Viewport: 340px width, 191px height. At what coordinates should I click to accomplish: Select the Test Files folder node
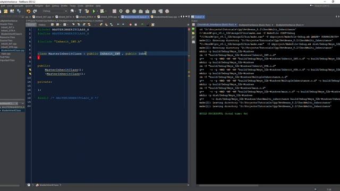5,57
